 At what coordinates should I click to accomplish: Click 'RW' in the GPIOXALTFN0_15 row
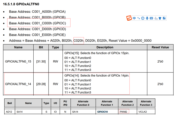tap(56, 61)
